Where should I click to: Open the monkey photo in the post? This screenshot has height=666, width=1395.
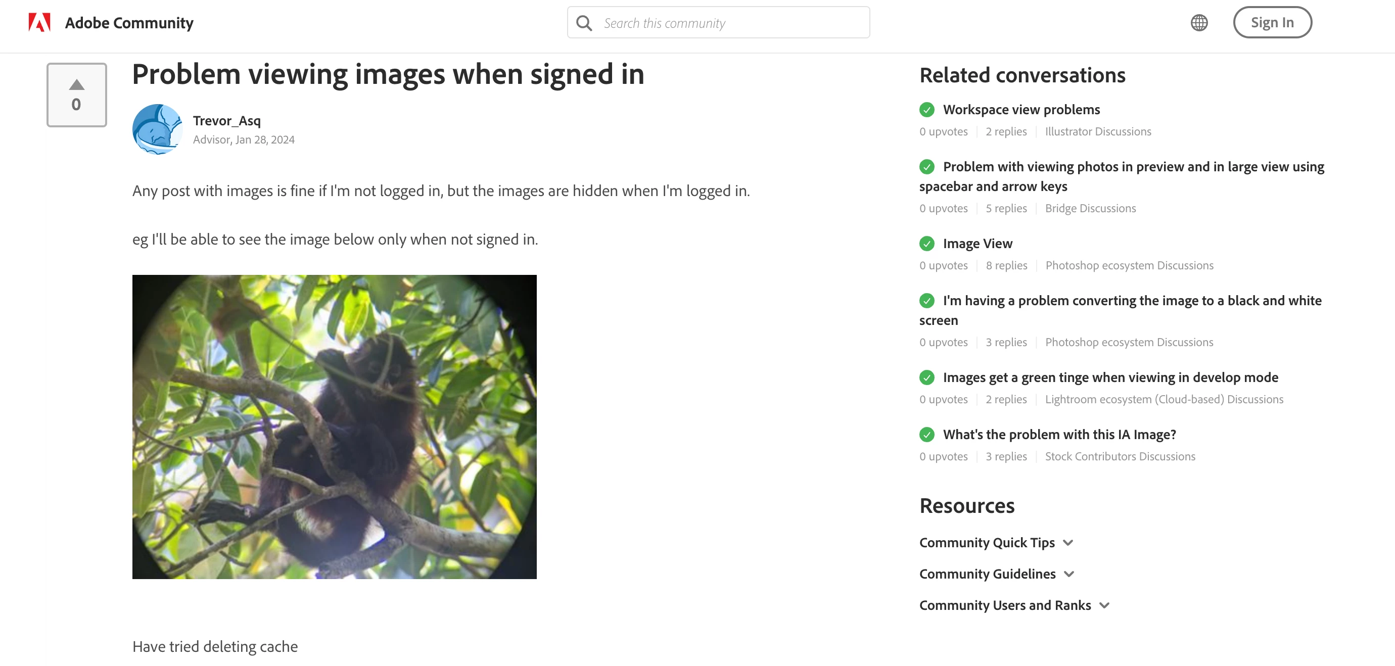coord(334,427)
